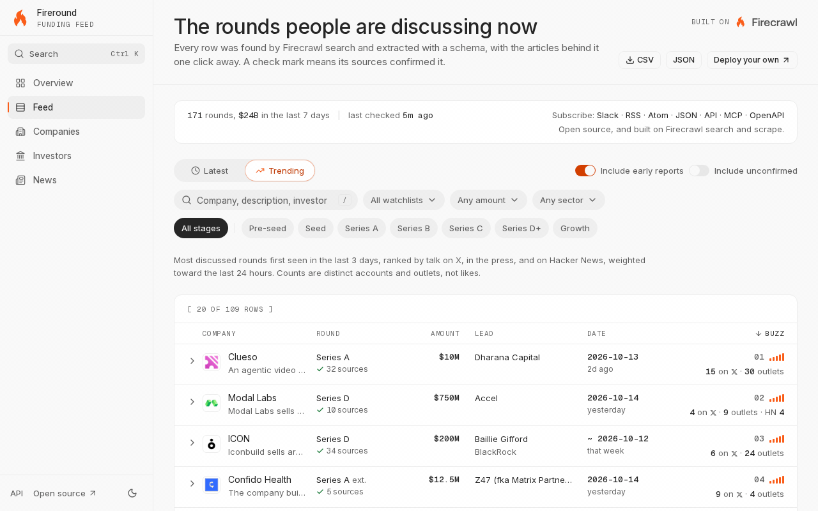Expand the Clueso row
Screen dimensions: 818x511
[192, 361]
